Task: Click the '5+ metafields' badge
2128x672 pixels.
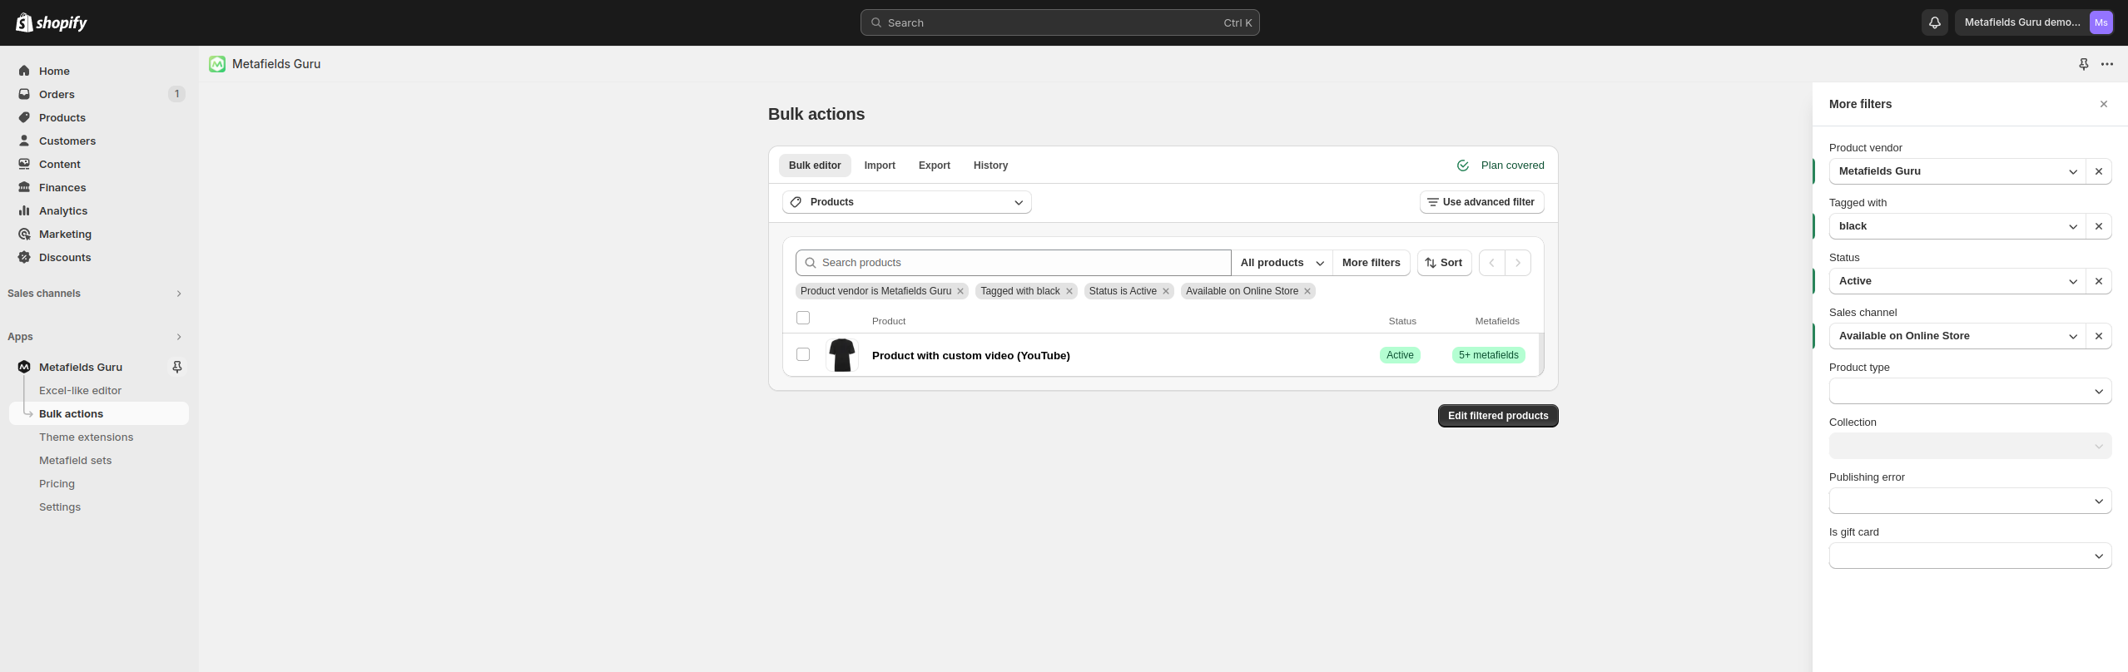Action: 1489,355
